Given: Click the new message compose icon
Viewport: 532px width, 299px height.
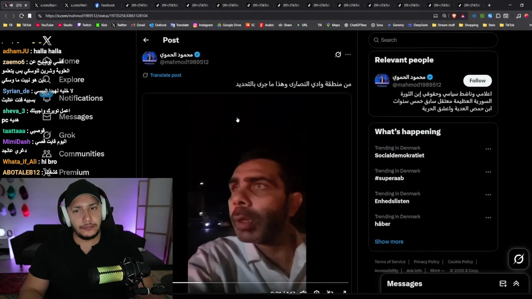Looking at the screenshot, I should point(503,284).
